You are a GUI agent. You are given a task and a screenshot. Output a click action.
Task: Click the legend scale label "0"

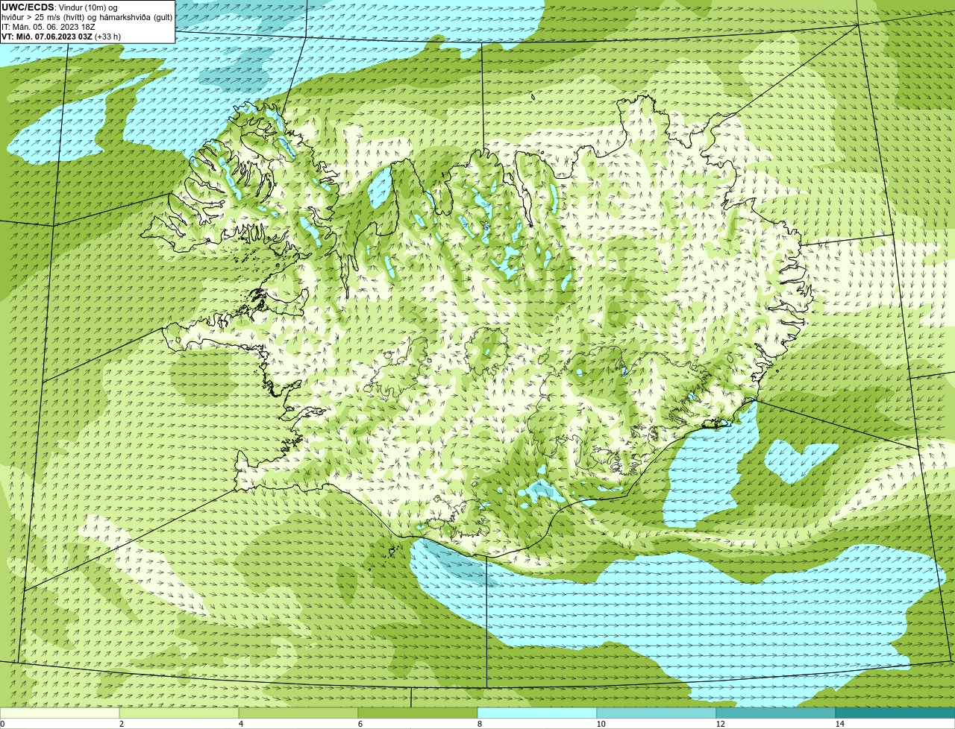pos(2,724)
